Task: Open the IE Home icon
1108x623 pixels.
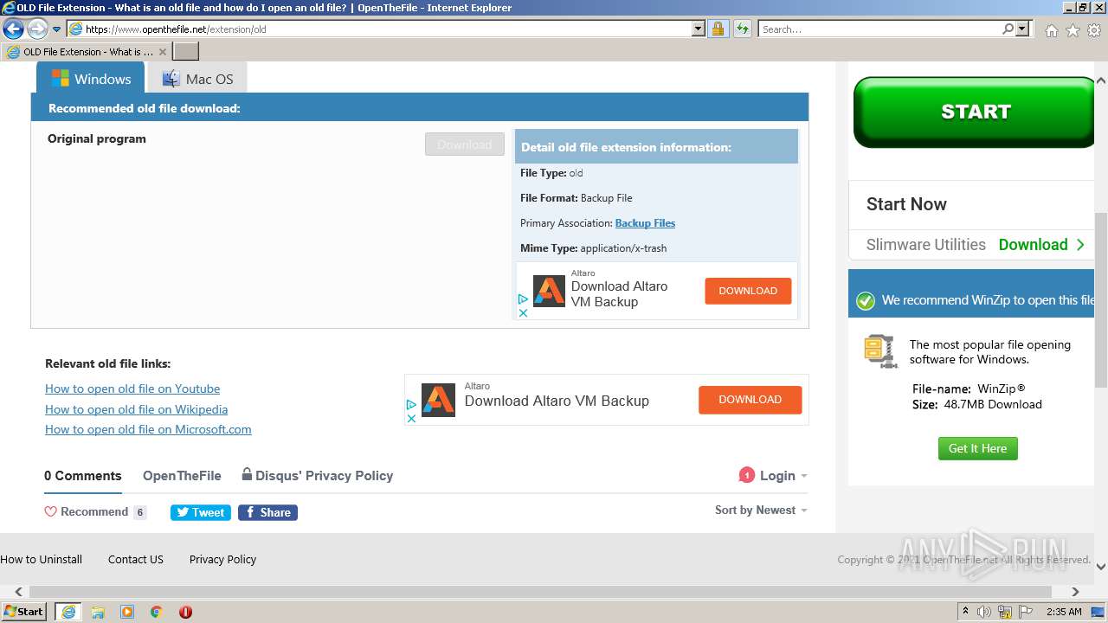Action: pyautogui.click(x=1051, y=30)
